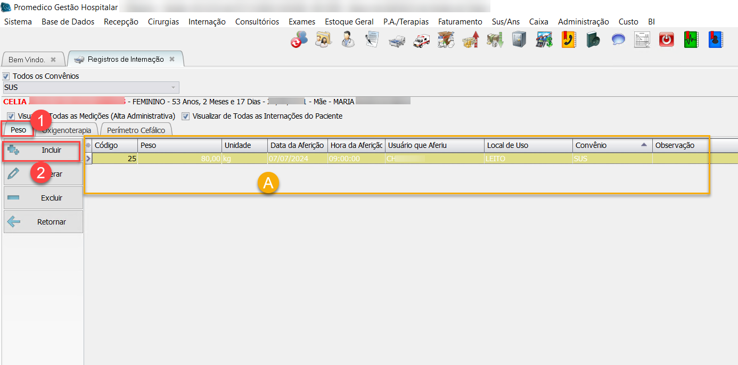Open the green heartbeat monitor book icon
738x365 pixels.
tap(691, 40)
